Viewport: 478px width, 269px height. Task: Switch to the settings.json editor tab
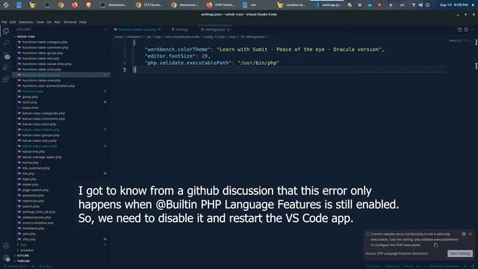(x=214, y=30)
